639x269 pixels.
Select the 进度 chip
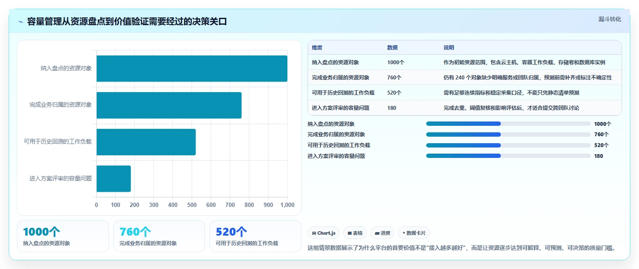382,233
